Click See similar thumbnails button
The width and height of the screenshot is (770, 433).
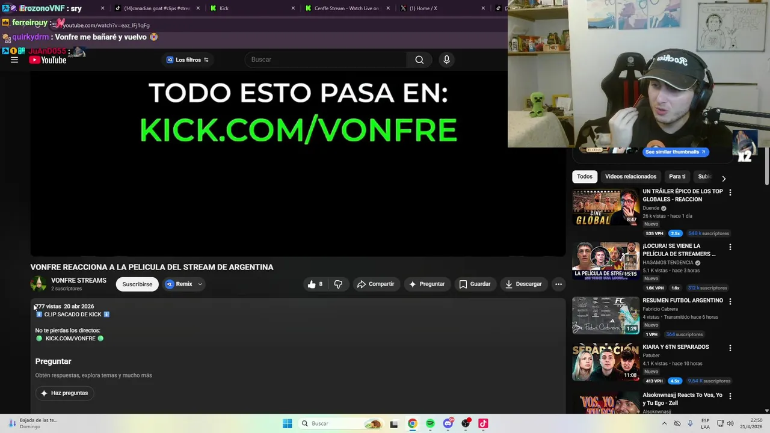676,152
